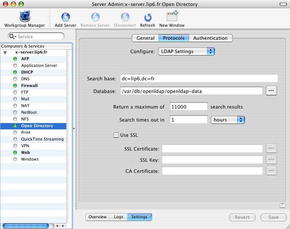Click the small document icon at bottom right

click(x=283, y=205)
